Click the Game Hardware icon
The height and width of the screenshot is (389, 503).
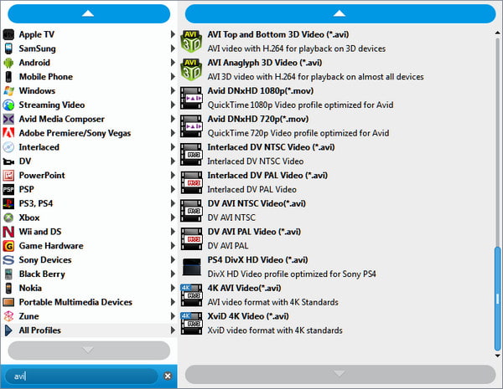(8, 246)
